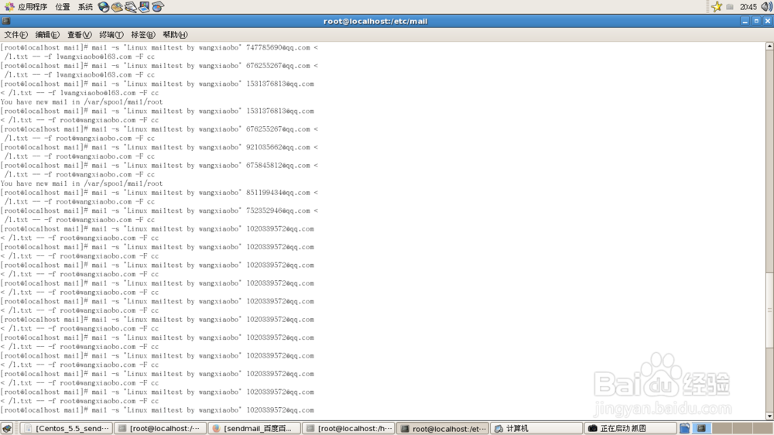Open the volume control speaker icon
The height and width of the screenshot is (435, 774).
click(x=766, y=6)
